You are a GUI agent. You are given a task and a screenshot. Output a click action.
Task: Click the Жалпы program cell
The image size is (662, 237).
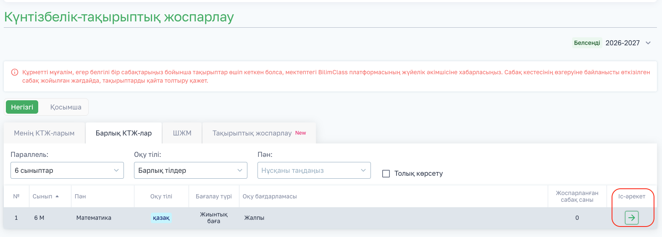pos(254,218)
